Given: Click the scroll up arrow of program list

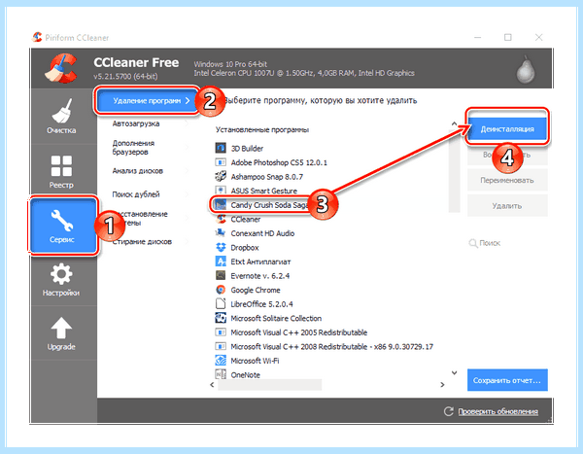Looking at the screenshot, I should [x=454, y=123].
